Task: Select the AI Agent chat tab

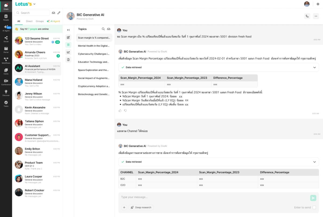Action: 53,21
